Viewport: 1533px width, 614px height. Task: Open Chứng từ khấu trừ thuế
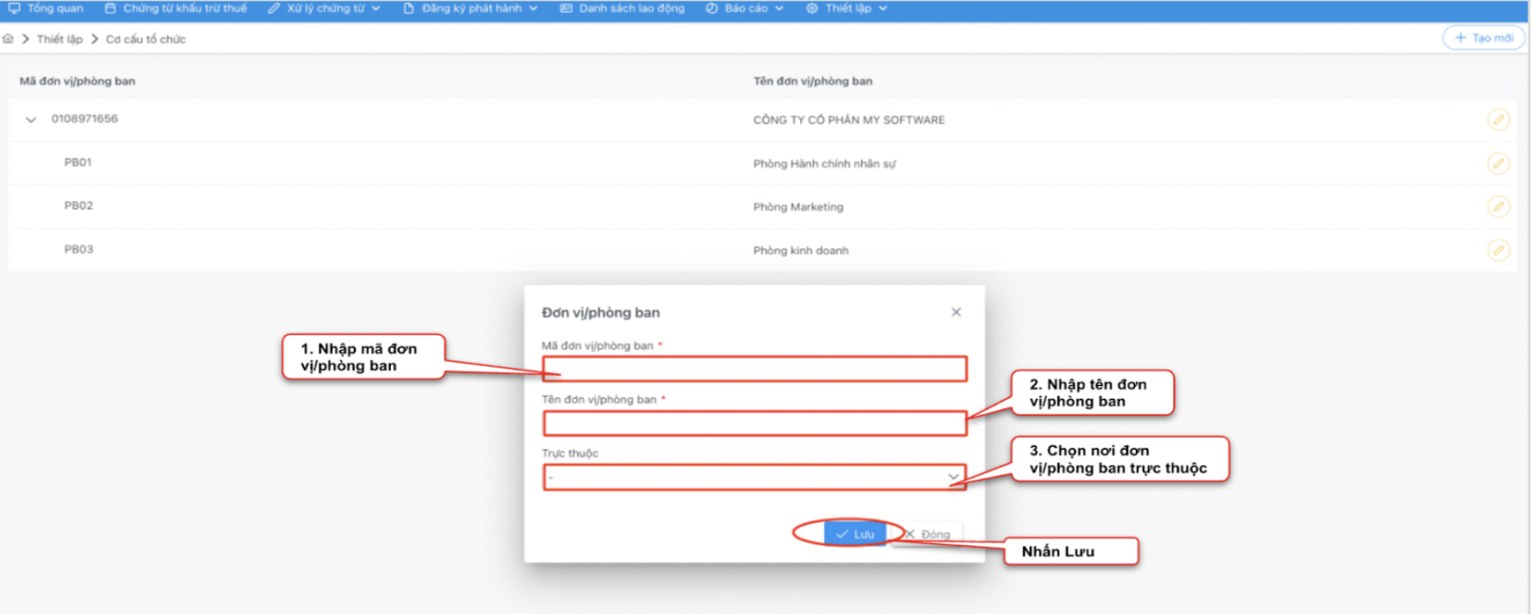(175, 8)
